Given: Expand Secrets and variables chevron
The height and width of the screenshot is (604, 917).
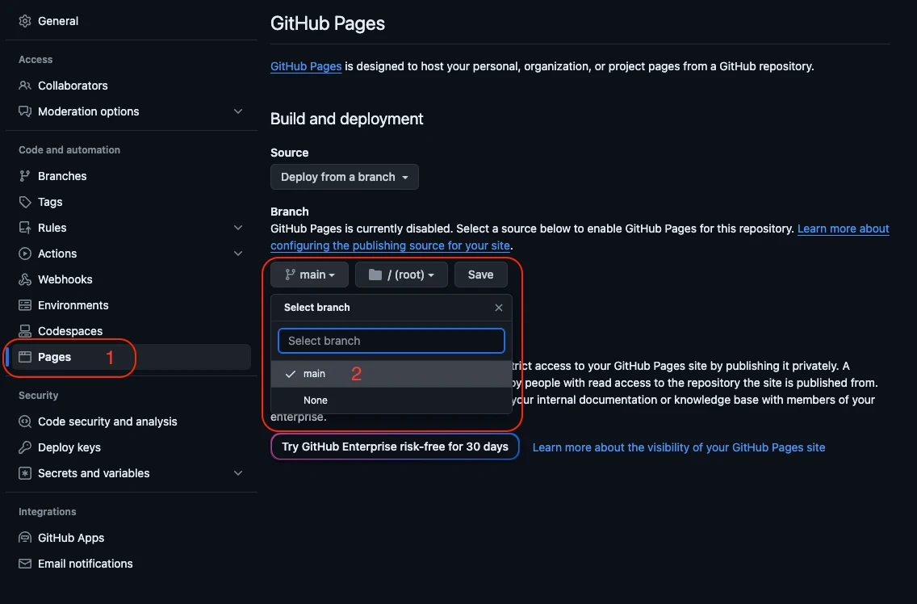Looking at the screenshot, I should [238, 473].
